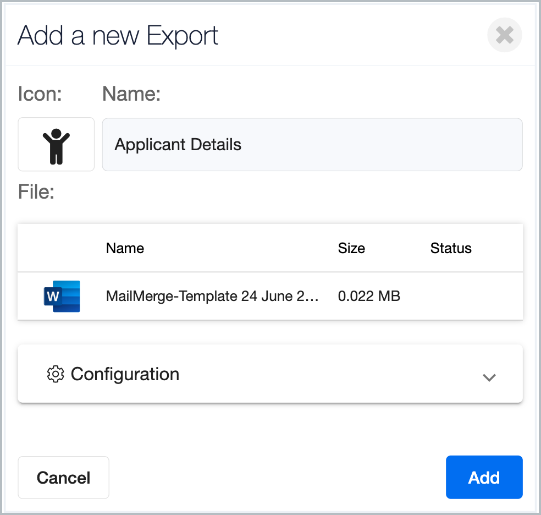
Task: Open the person icon picker
Action: coord(56,144)
